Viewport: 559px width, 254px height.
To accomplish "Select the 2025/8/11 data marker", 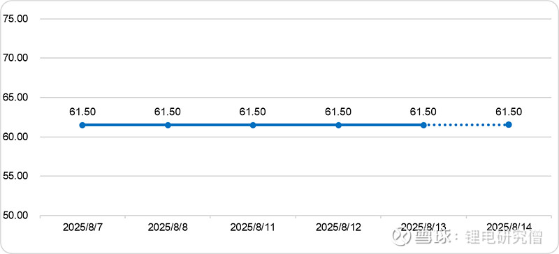I will tap(253, 125).
